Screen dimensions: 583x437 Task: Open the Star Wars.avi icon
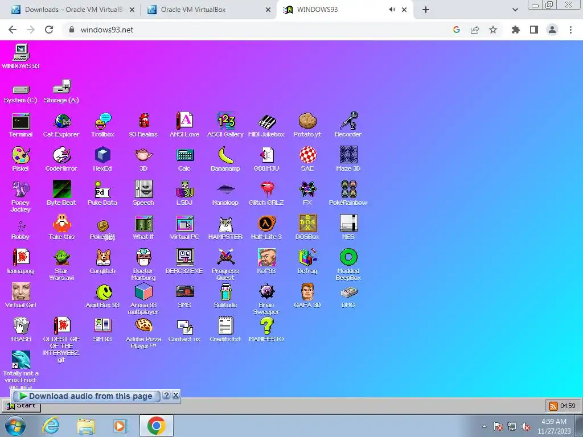click(x=61, y=265)
